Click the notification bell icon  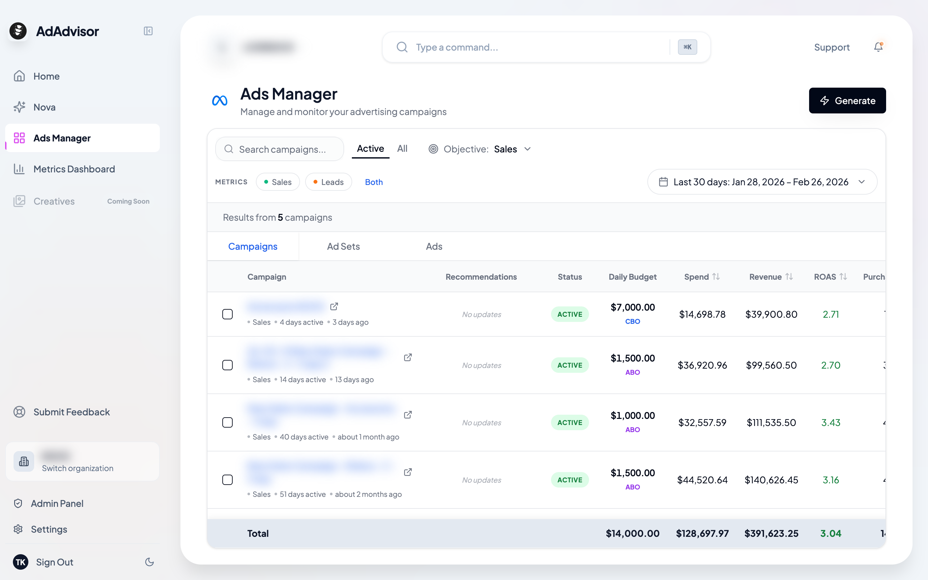878,47
